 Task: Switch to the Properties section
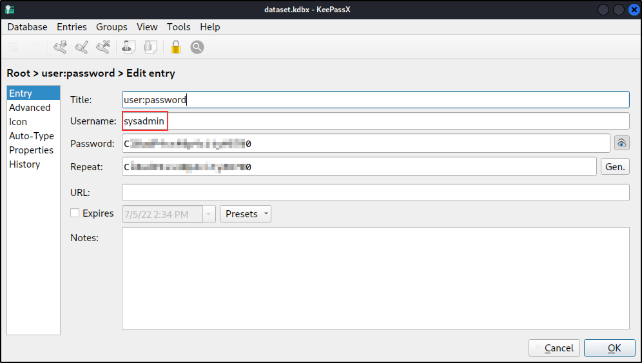[34, 150]
